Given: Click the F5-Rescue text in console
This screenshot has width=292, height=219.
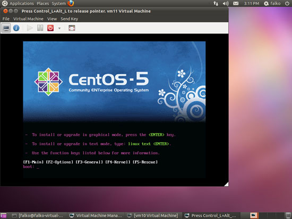Looking at the screenshot, I should pyautogui.click(x=145, y=162).
